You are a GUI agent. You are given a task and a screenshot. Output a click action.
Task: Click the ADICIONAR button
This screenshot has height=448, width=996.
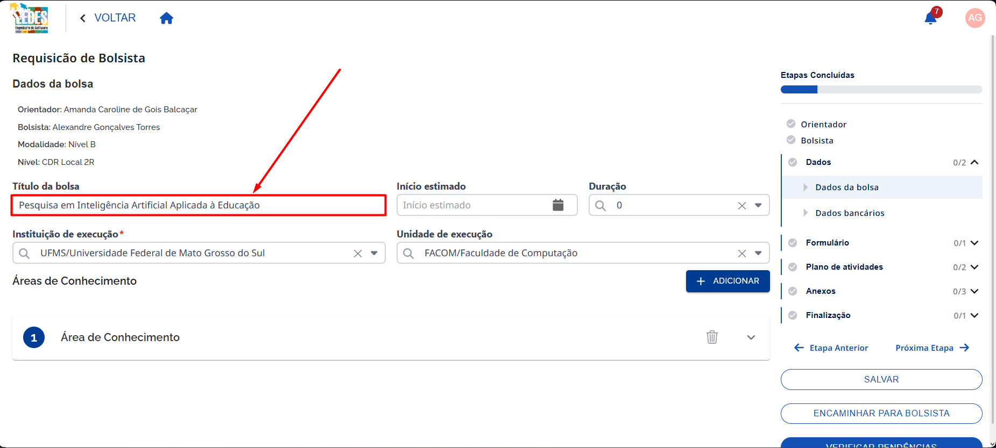[727, 281]
